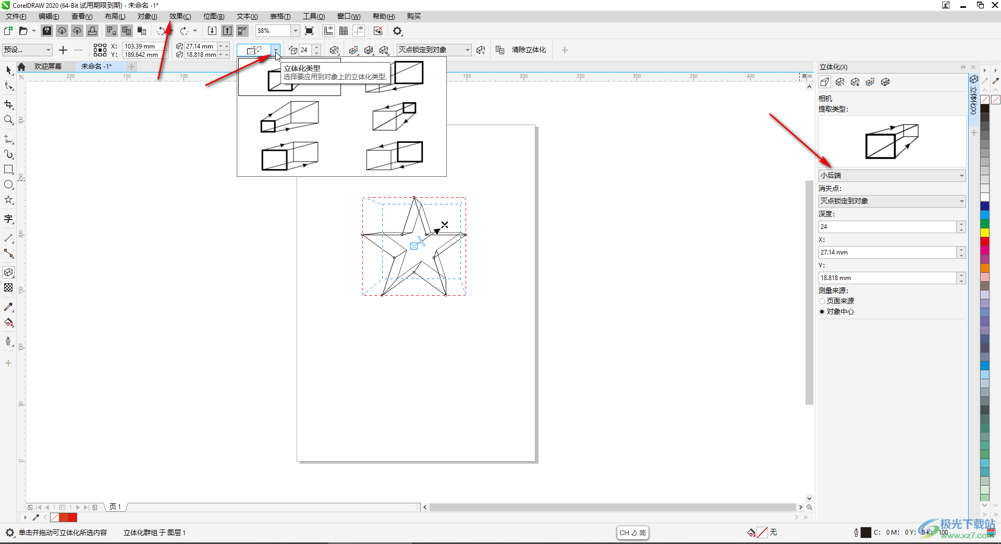The image size is (1001, 544).
Task: Select 页面来源 radio button
Action: click(x=822, y=301)
